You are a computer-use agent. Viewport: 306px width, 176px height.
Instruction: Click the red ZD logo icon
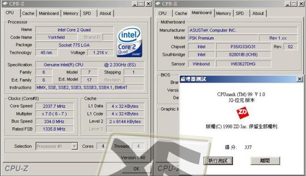[242, 113]
